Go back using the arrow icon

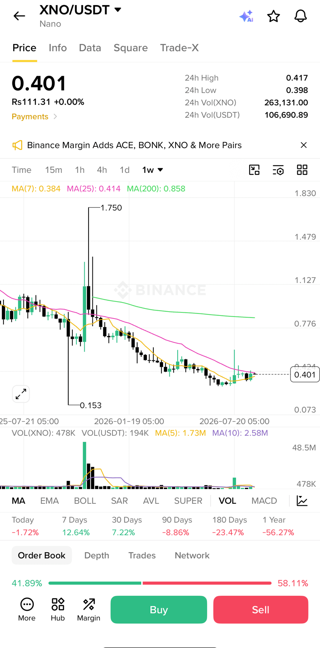[x=19, y=16]
